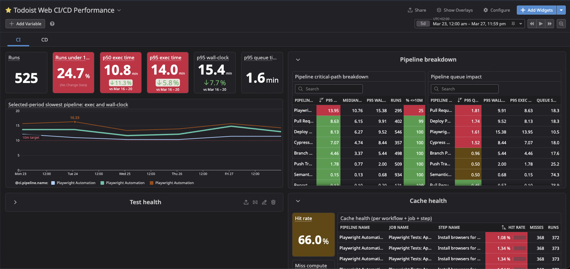Click the 5d time range badge
The image size is (570, 269).
[x=423, y=24]
